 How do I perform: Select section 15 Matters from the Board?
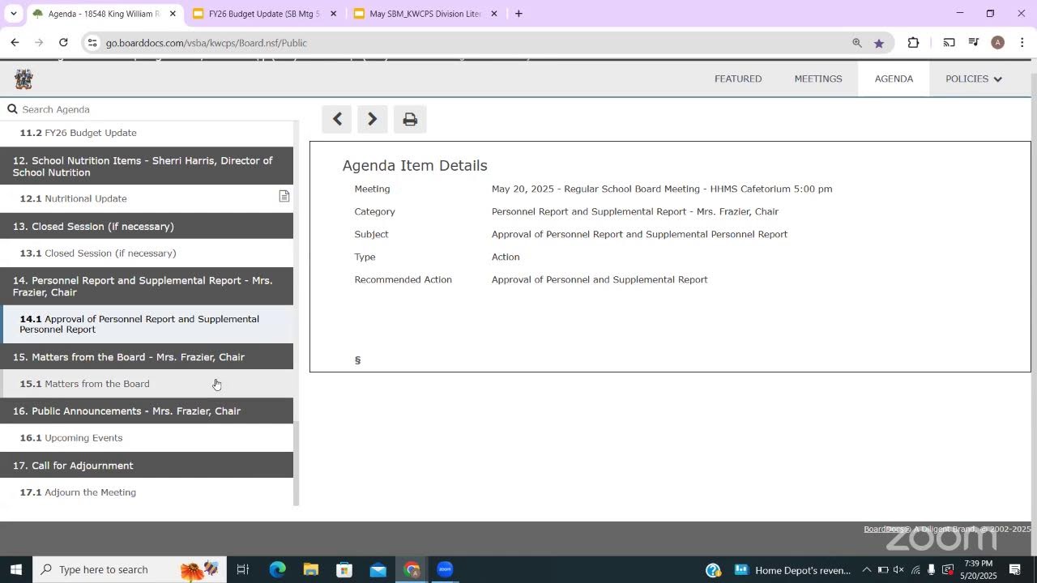(147, 357)
